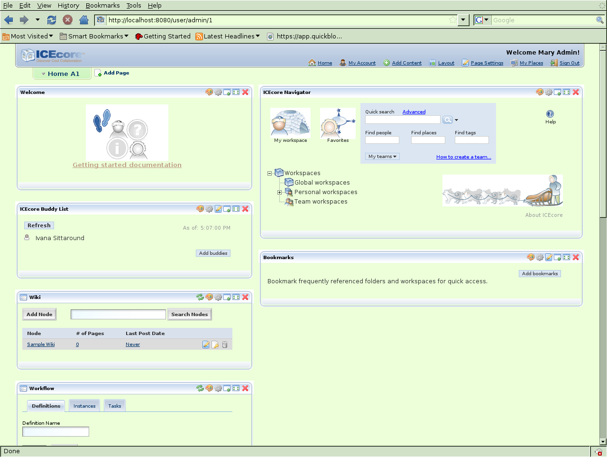607x457 pixels.
Task: Maximize the ICEcore Buddy List portlet
Action: click(x=236, y=209)
